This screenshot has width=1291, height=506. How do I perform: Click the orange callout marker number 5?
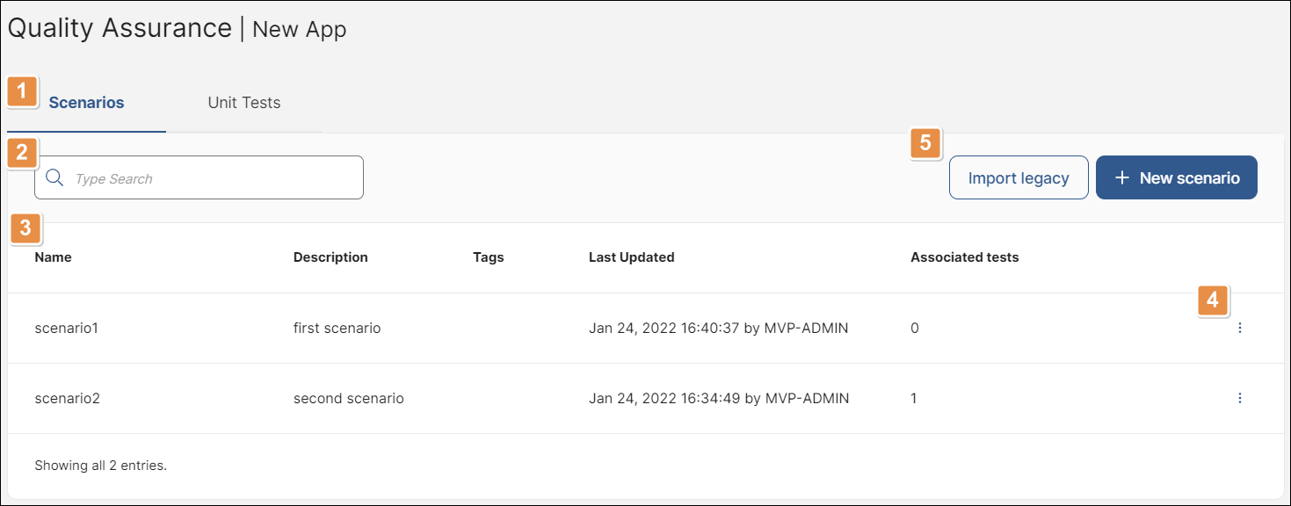(x=925, y=143)
